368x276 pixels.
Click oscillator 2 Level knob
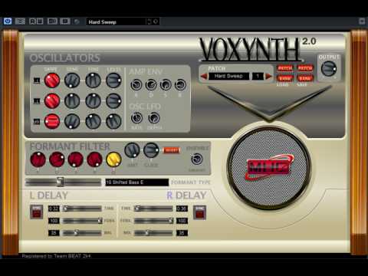pyautogui.click(x=113, y=100)
